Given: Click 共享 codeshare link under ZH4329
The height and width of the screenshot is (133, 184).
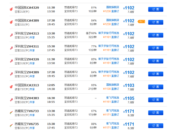Looking at the screenshot, I should coord(32,63).
